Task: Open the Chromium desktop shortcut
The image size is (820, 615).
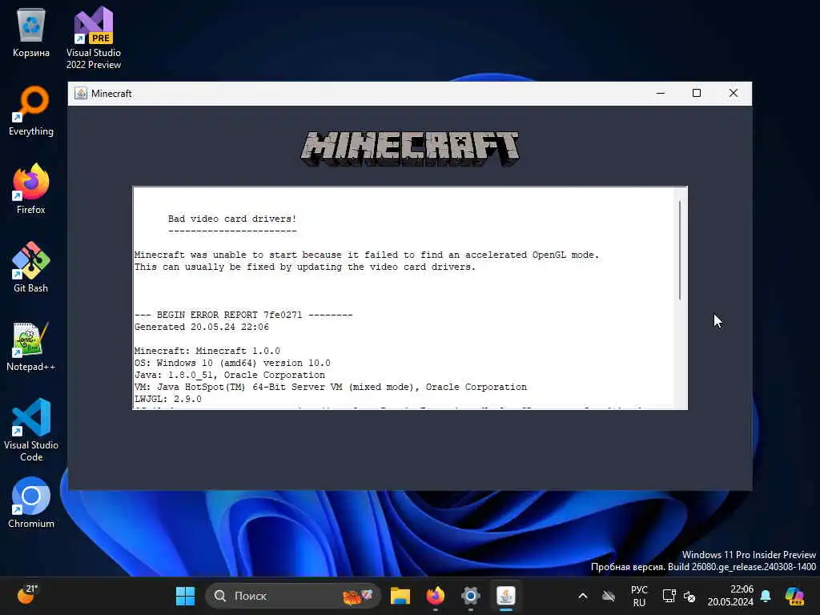Action: point(31,503)
